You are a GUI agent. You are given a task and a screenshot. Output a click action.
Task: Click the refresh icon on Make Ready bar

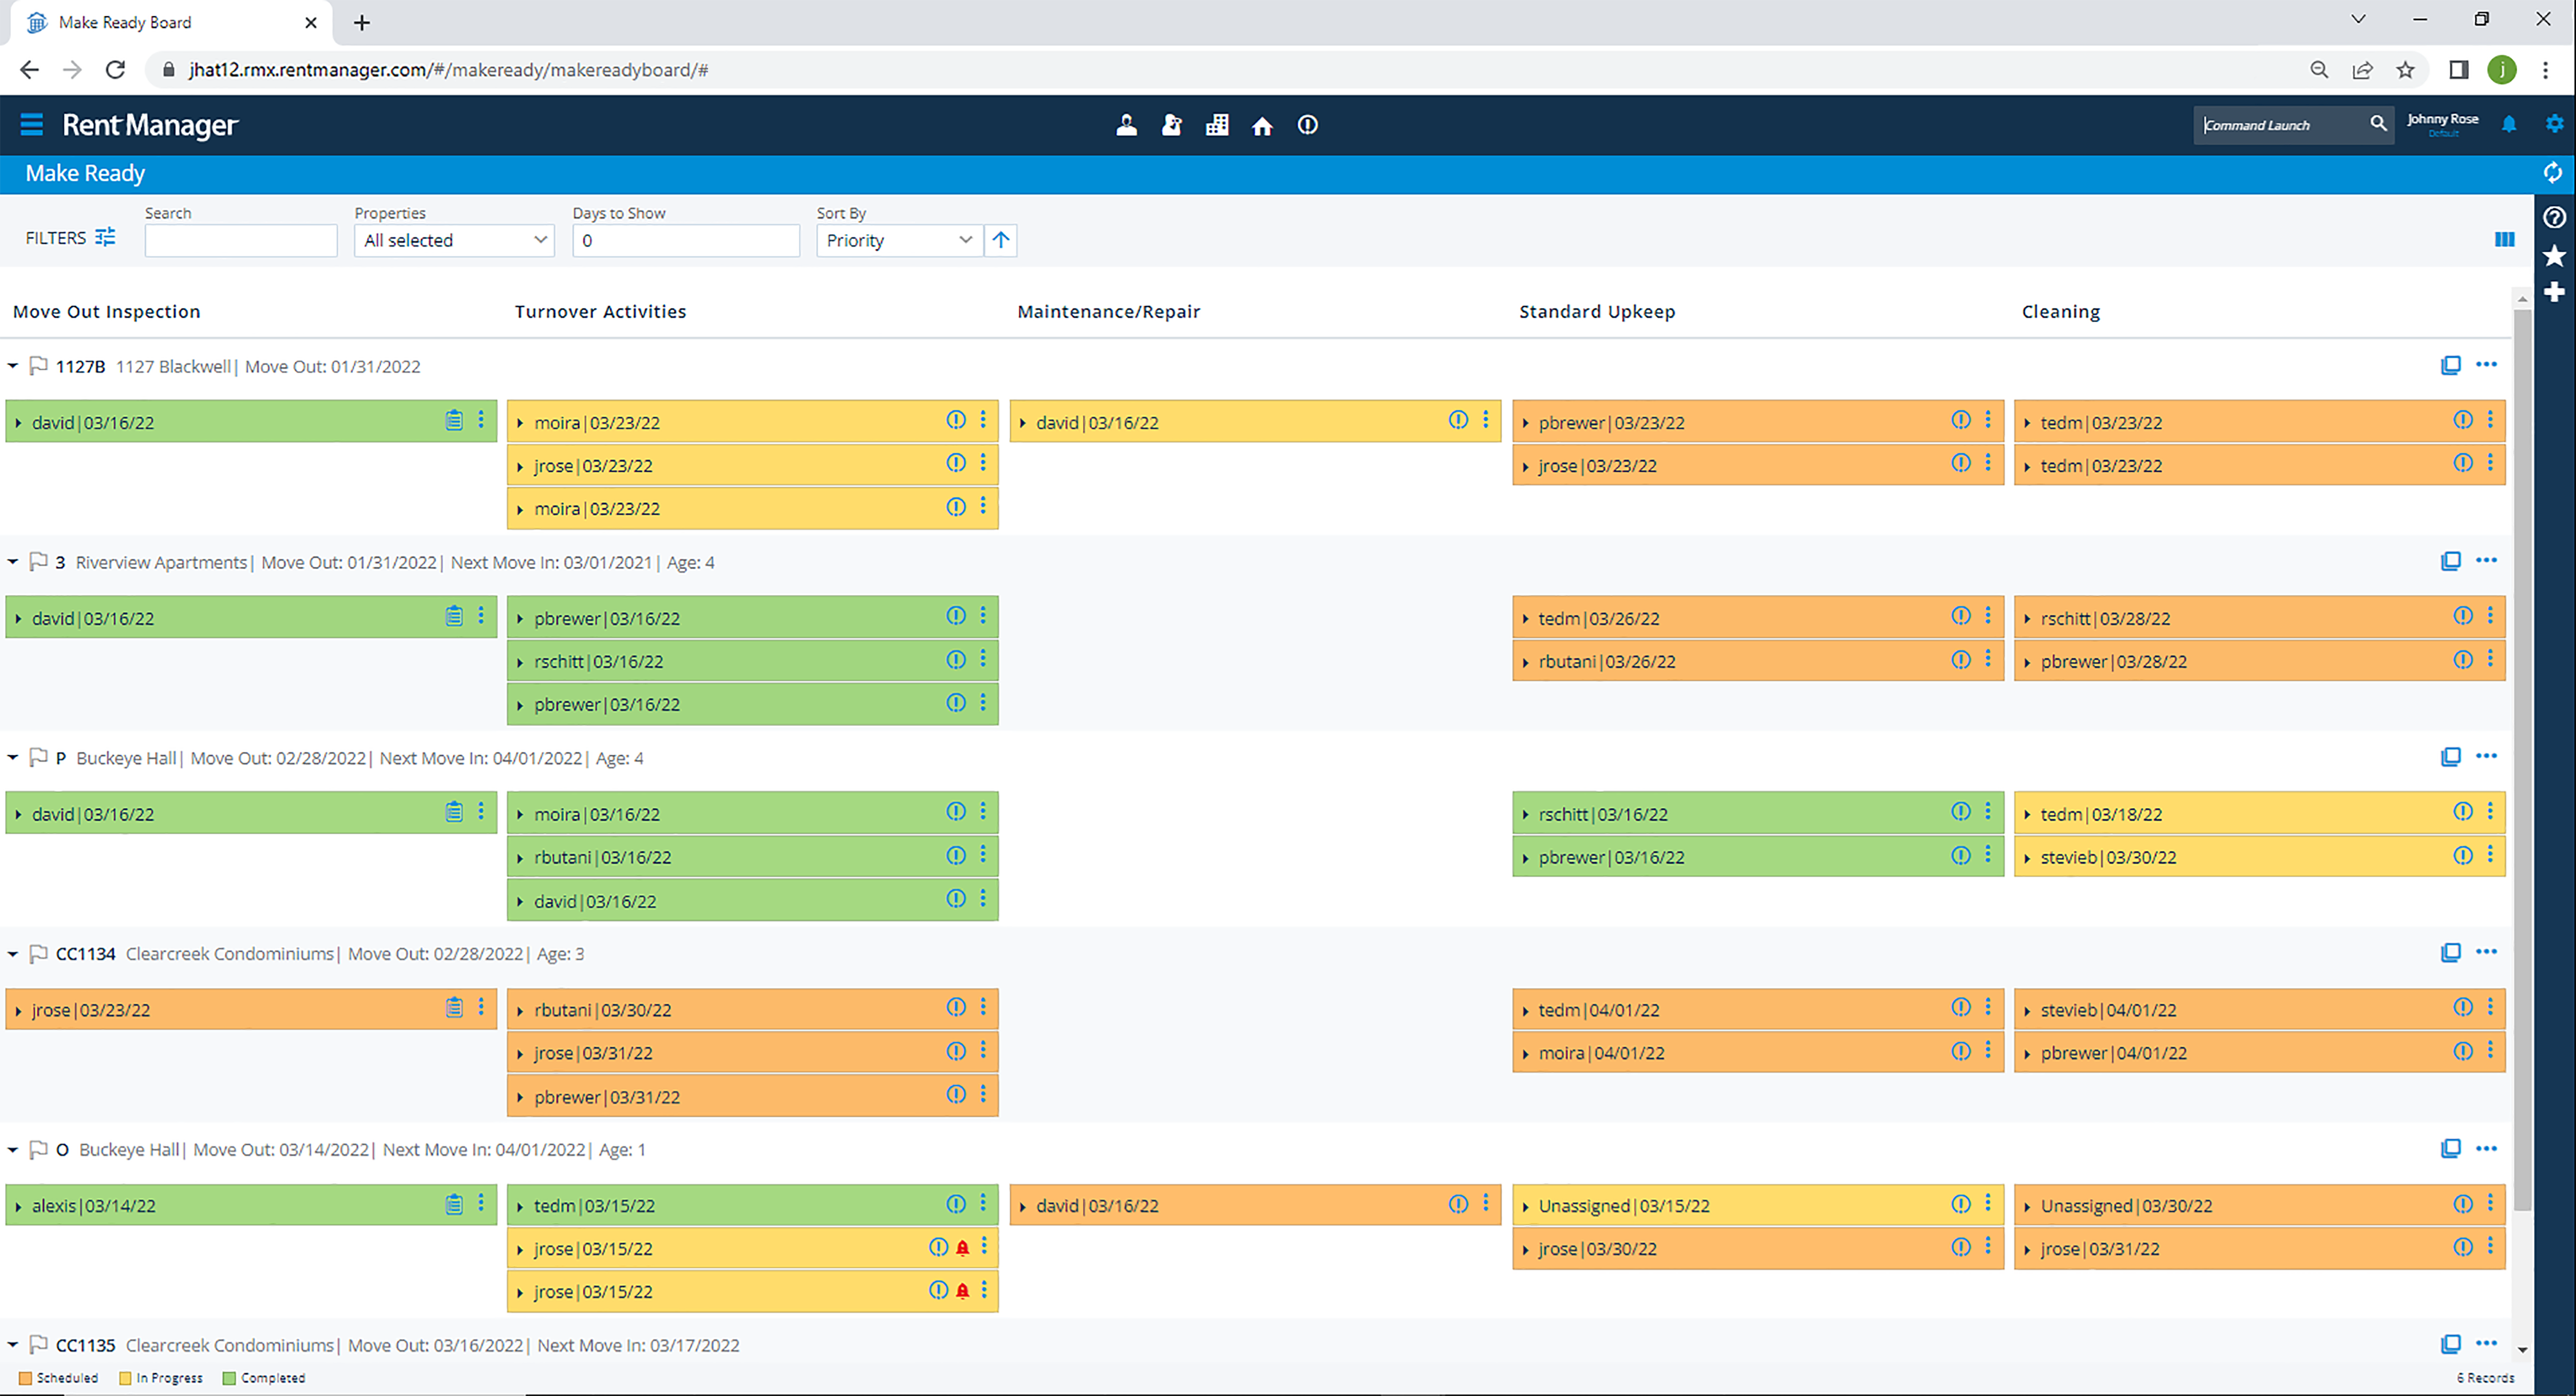2552,173
